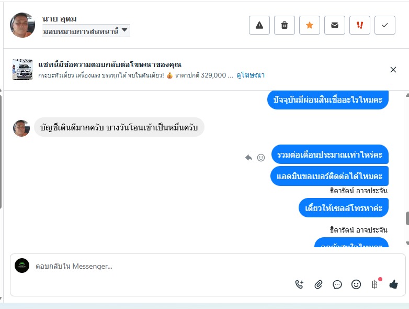
Task: Click the ad thumbnail image in banner
Action: [22, 70]
